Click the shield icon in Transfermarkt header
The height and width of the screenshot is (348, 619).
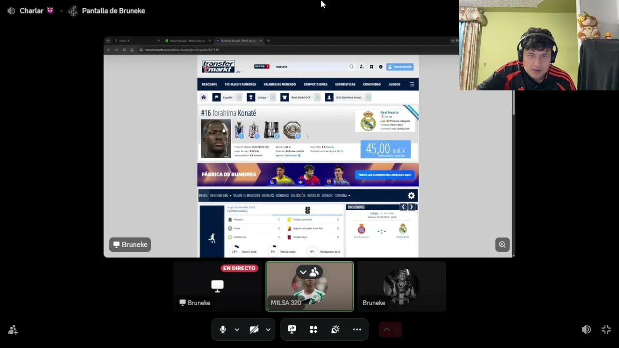coord(381,67)
